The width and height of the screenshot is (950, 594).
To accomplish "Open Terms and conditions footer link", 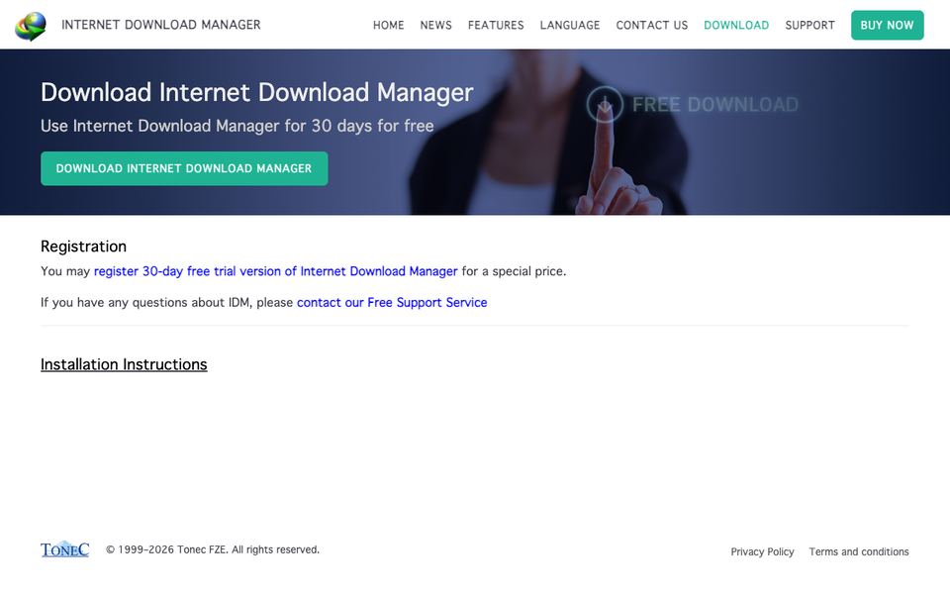I will tap(859, 551).
